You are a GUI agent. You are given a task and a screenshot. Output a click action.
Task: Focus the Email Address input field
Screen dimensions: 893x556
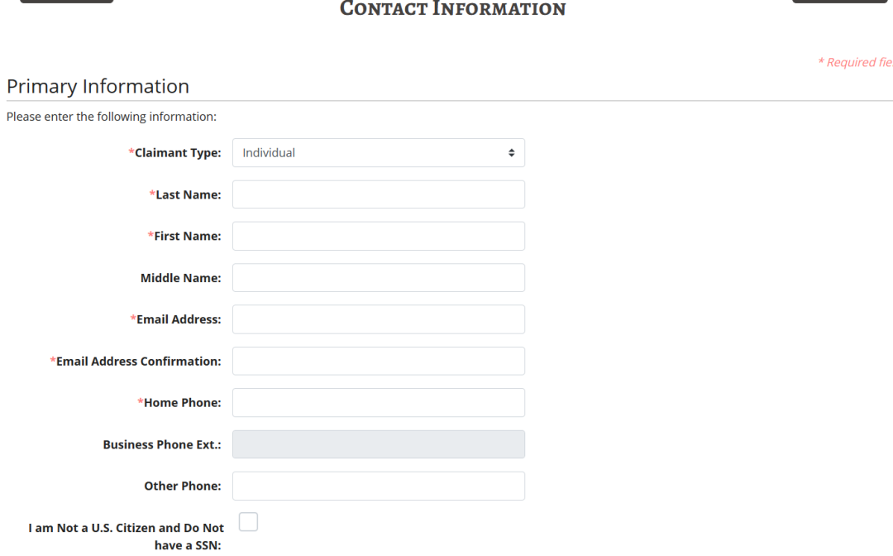tap(378, 319)
